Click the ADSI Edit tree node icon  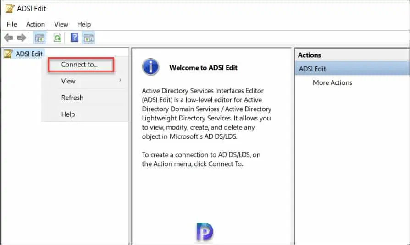click(8, 54)
